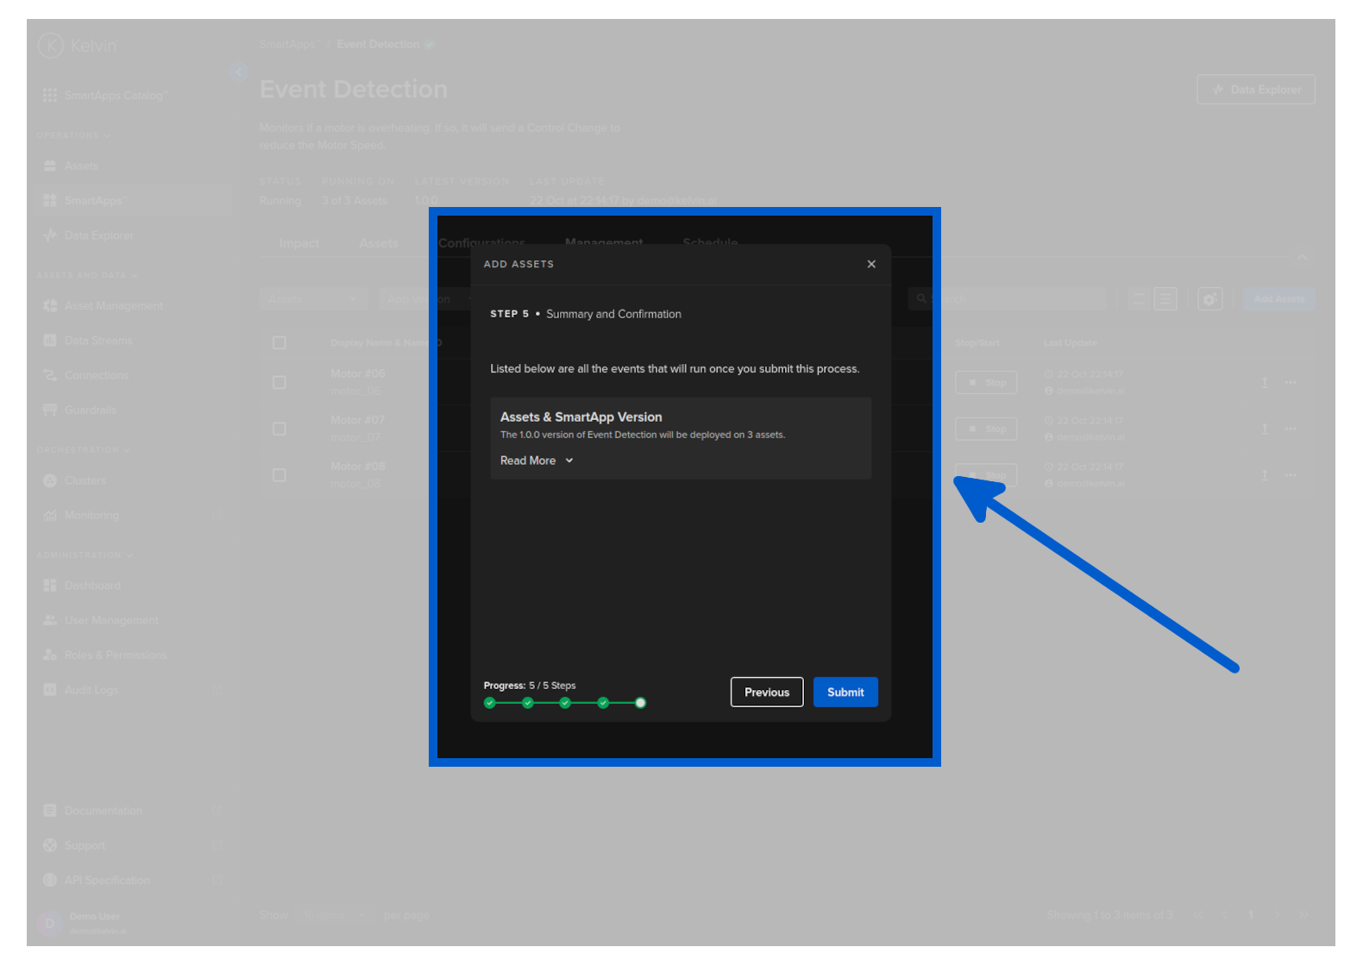Open the Assets filter dropdown

(x=312, y=299)
